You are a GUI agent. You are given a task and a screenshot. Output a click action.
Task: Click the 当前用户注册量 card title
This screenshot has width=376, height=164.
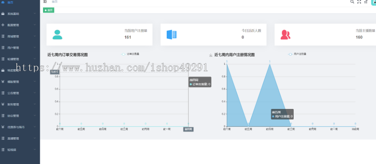pos(136,30)
